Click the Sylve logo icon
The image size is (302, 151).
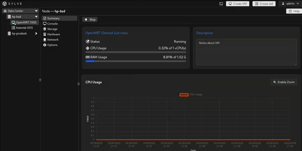point(4,4)
